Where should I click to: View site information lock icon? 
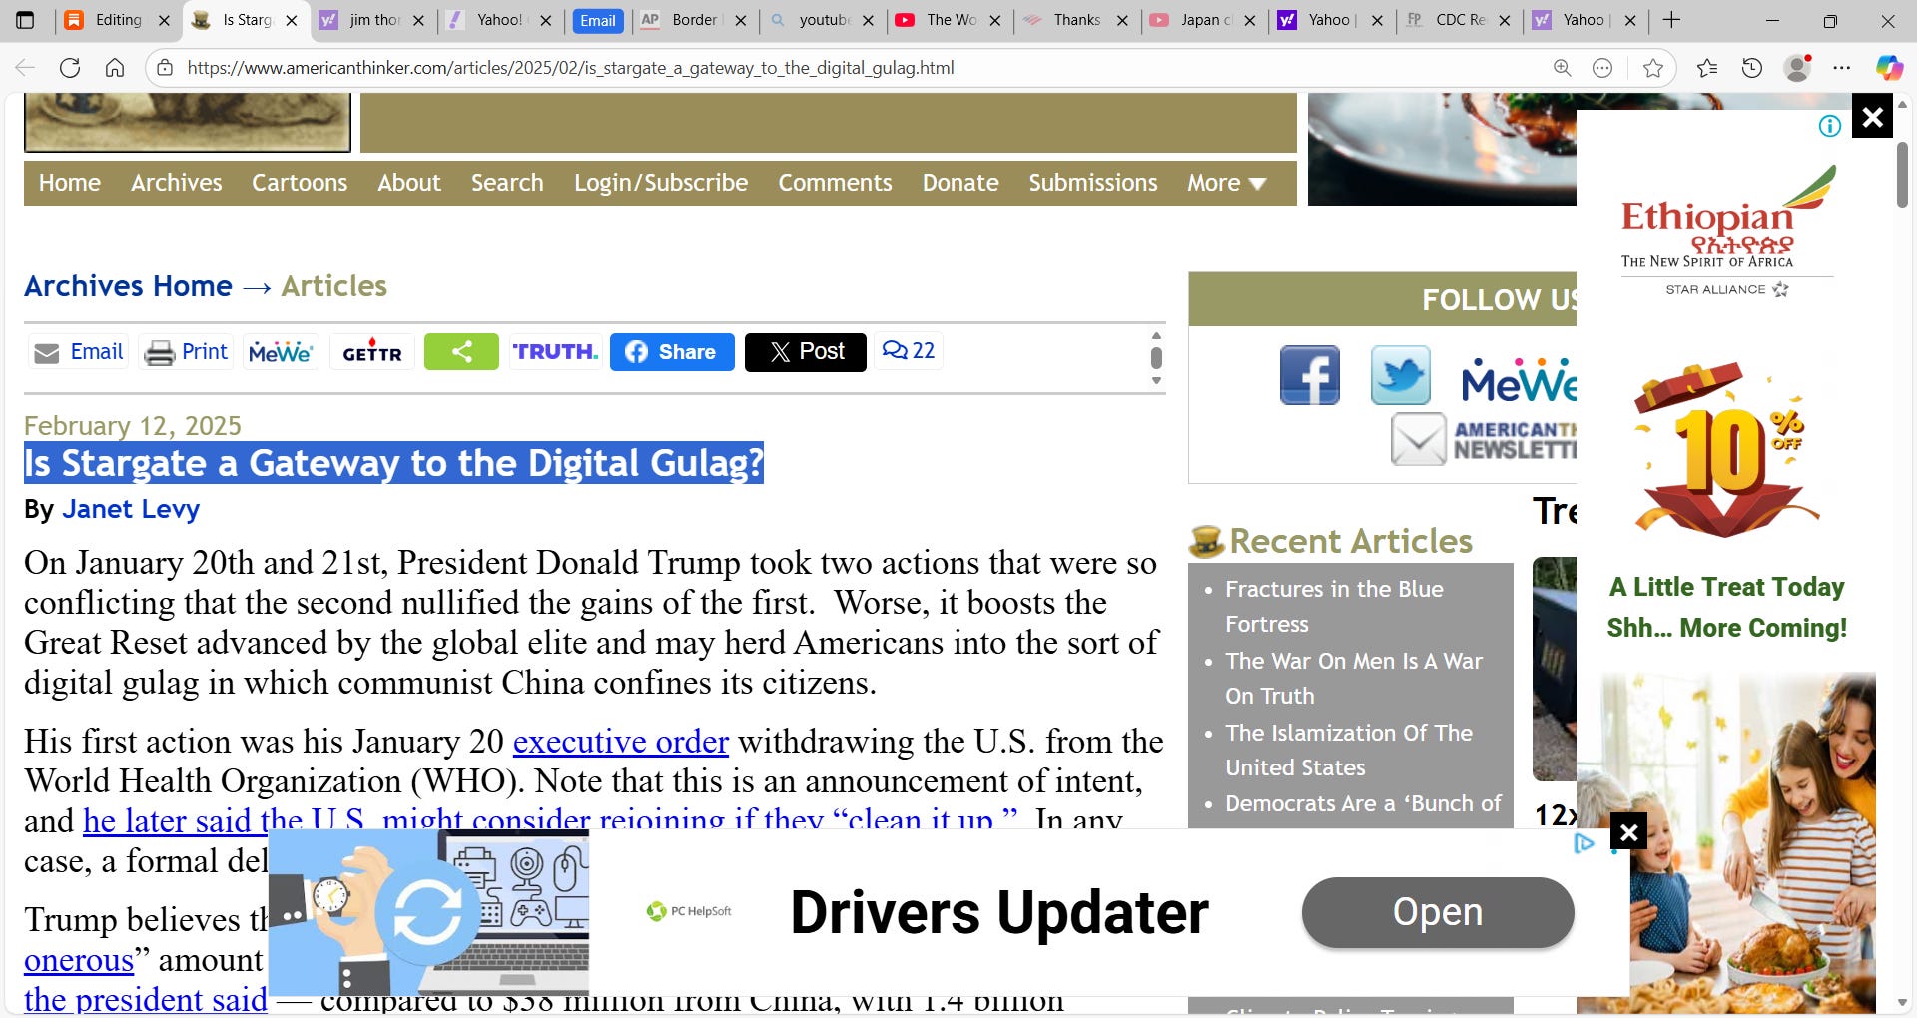coord(166,68)
